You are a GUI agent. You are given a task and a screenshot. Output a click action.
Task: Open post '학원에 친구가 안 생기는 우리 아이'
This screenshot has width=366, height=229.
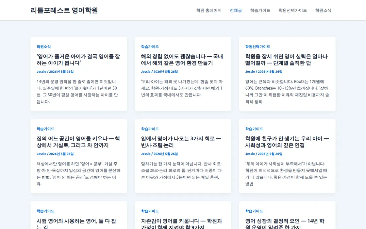click(x=287, y=142)
